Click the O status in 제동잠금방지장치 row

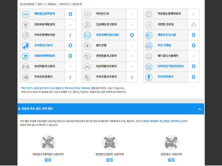tap(70, 14)
